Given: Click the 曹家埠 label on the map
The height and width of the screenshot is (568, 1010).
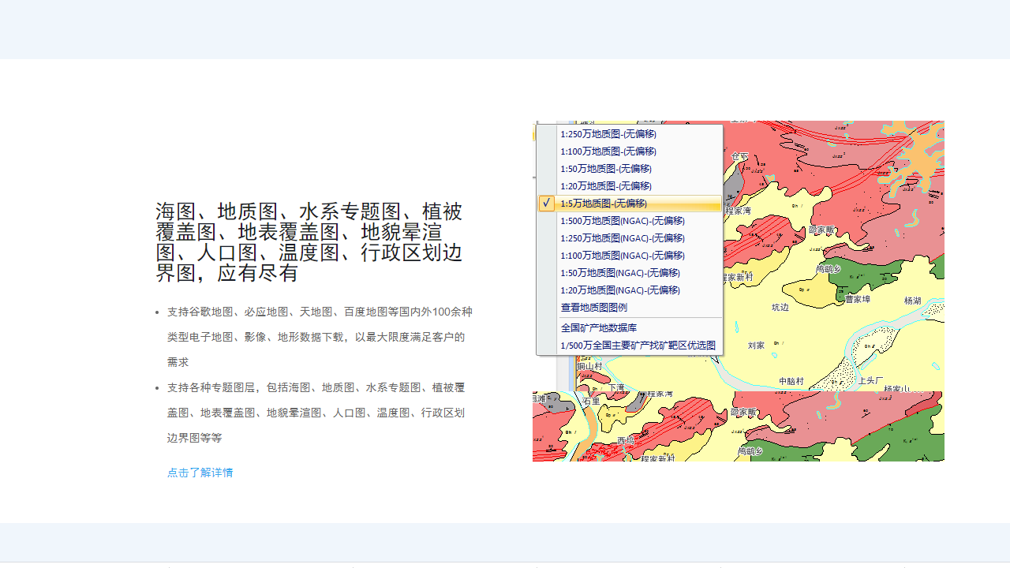Looking at the screenshot, I should coord(858,300).
